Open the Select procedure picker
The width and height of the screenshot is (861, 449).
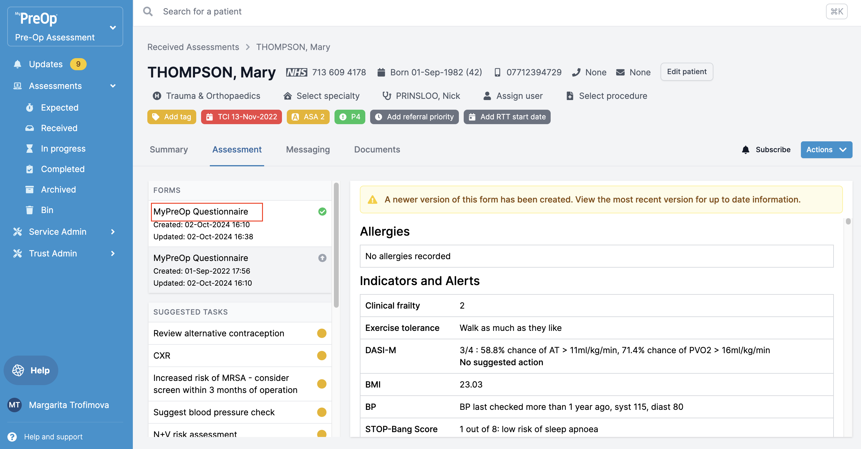tap(607, 96)
